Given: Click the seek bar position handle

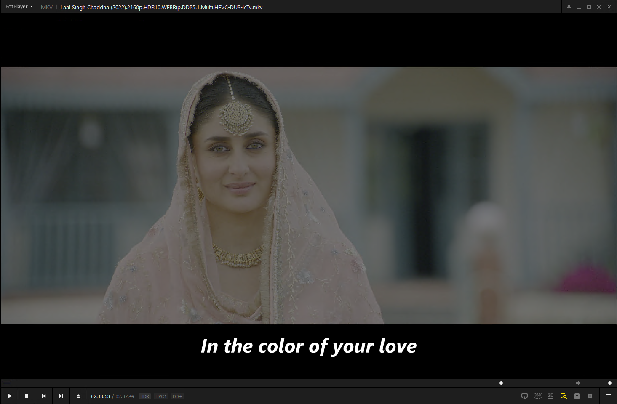Looking at the screenshot, I should [501, 383].
